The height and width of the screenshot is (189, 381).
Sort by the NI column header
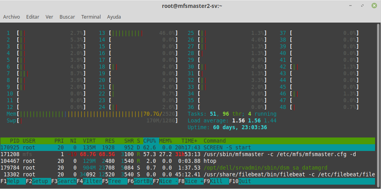tap(73, 141)
